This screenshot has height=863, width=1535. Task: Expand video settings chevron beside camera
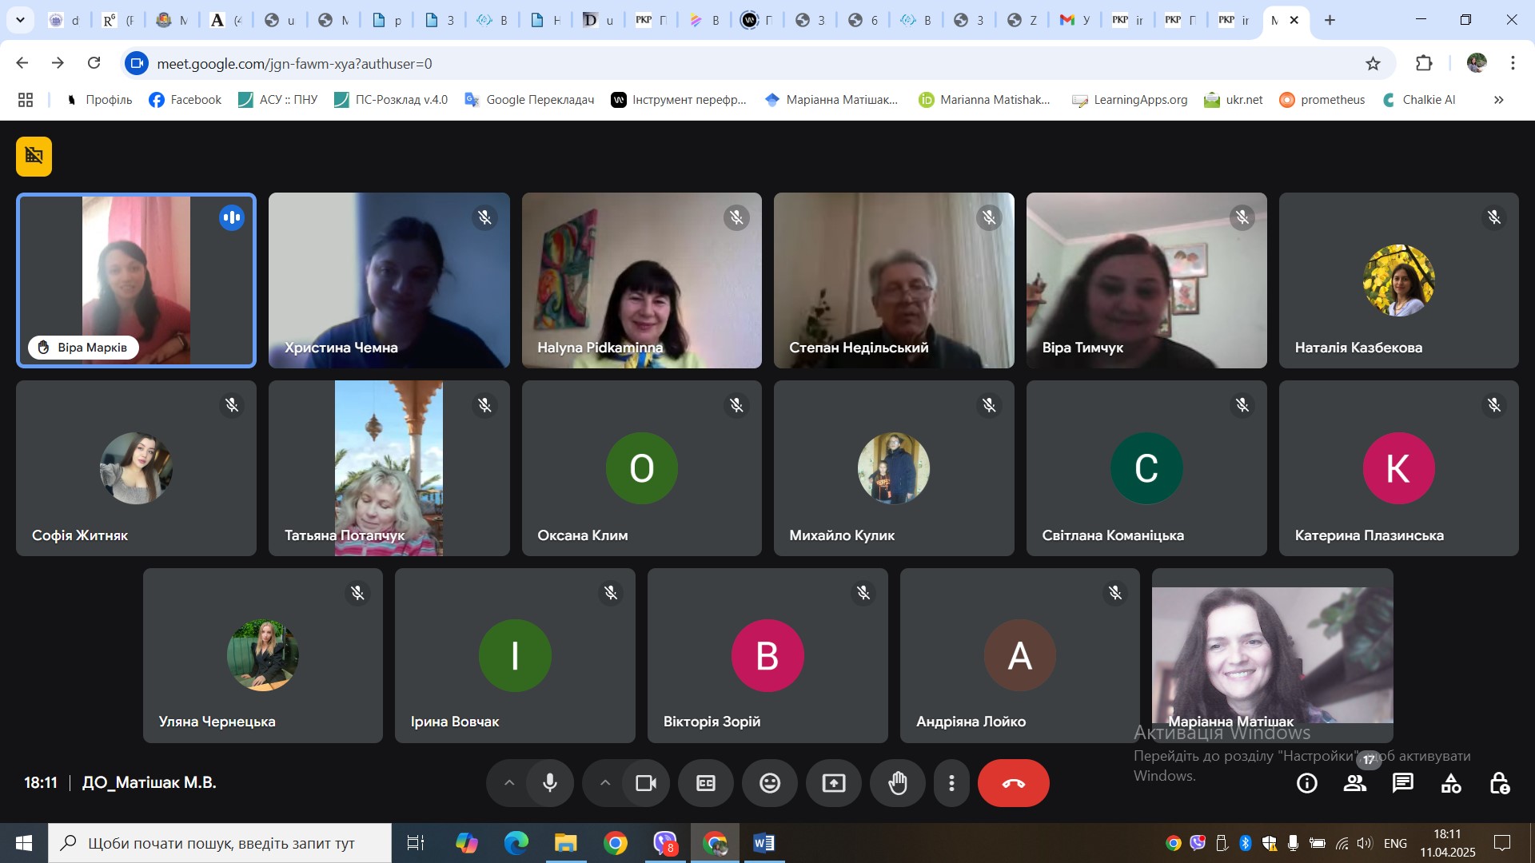coord(605,783)
